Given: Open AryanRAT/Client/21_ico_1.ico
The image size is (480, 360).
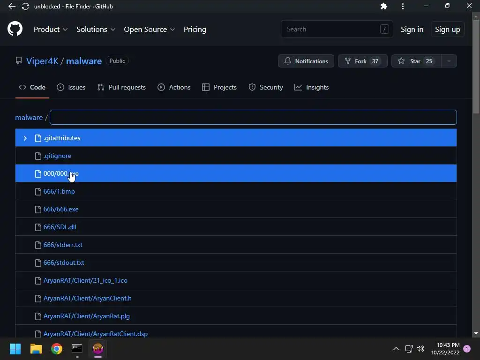Looking at the screenshot, I should coord(85,280).
